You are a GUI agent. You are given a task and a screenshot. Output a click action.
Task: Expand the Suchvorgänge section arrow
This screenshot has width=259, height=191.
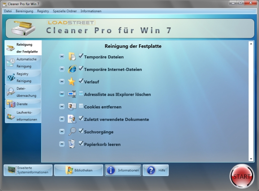coord(62,132)
